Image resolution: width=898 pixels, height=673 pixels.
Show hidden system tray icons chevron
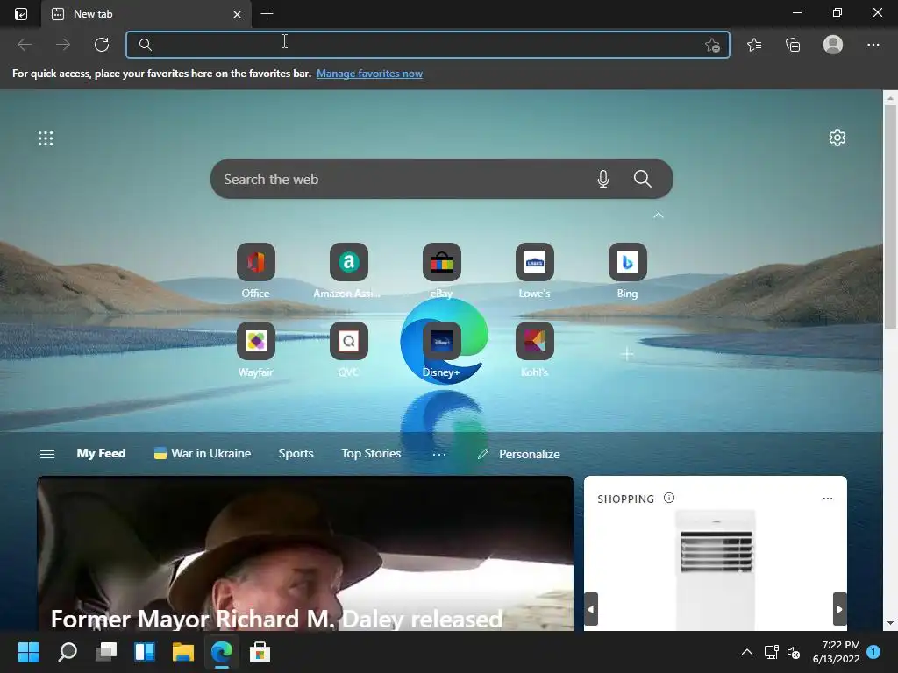[x=747, y=652]
